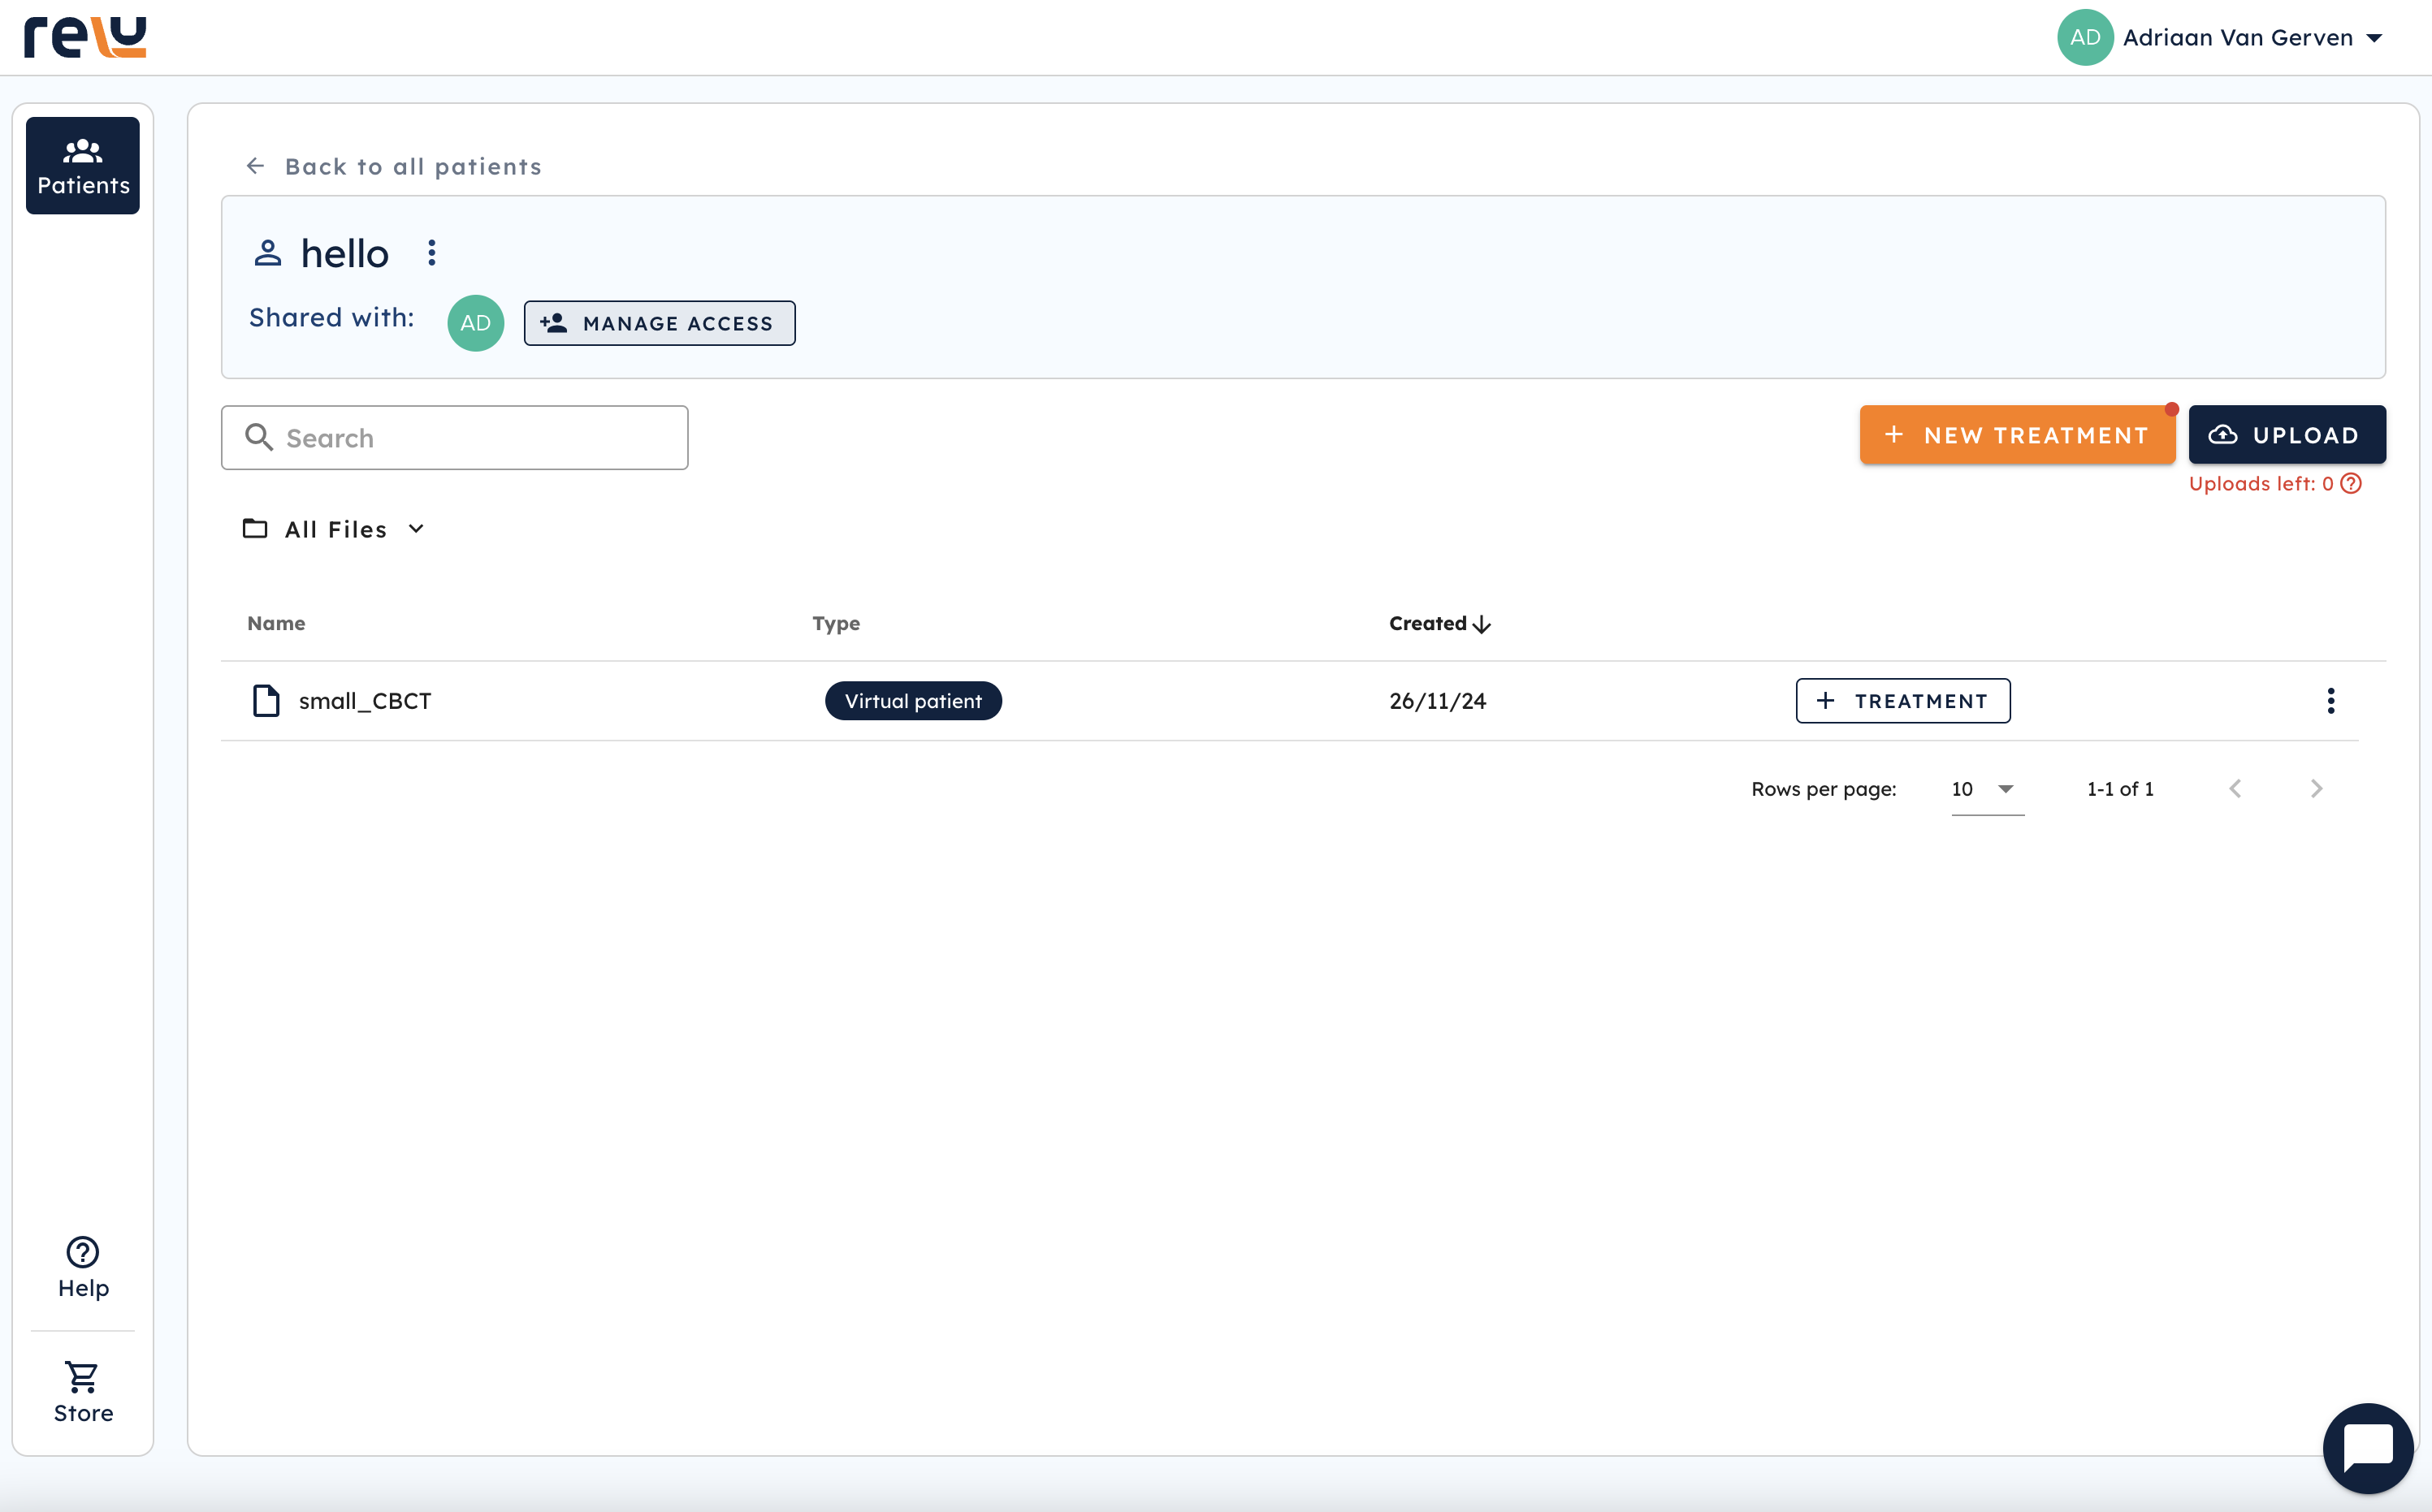Open the small_CBCT row options menu
The image size is (2432, 1512).
coord(2330,701)
